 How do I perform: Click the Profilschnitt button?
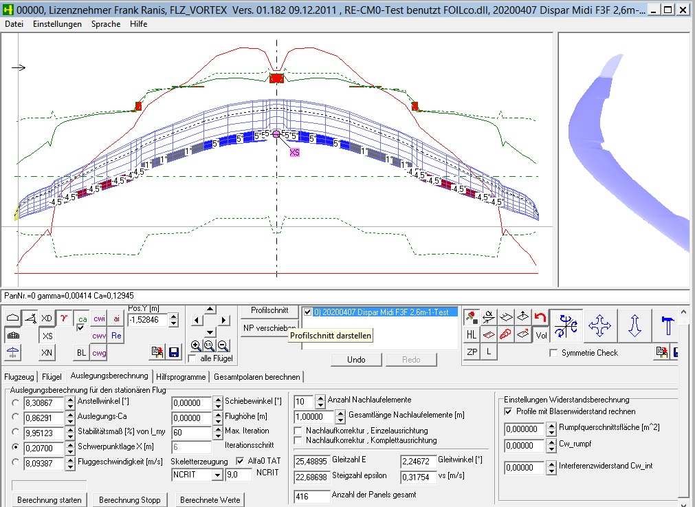click(269, 311)
